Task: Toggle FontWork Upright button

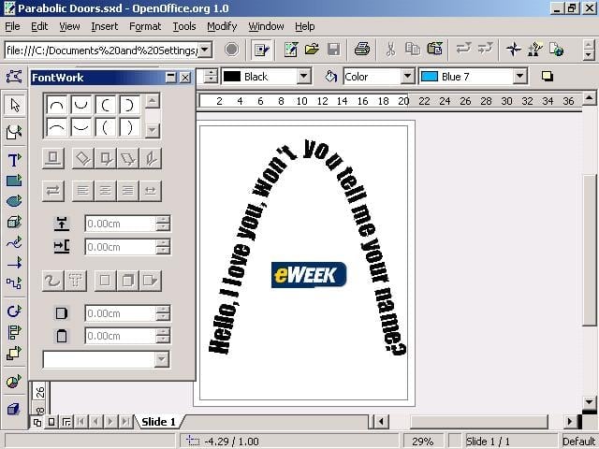Action: (x=106, y=158)
